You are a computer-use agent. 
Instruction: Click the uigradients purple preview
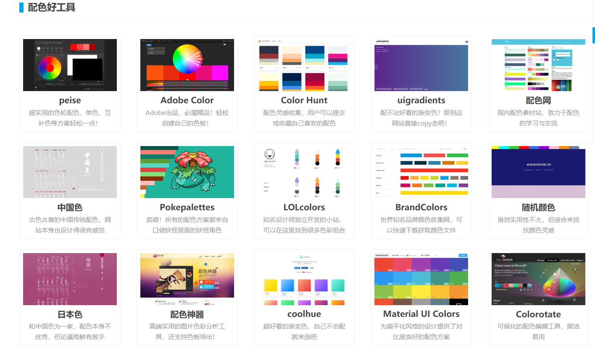click(x=421, y=65)
